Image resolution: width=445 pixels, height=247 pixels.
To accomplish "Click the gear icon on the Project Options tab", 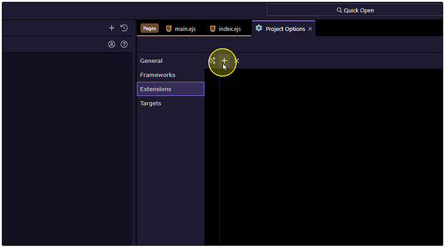I will point(259,28).
